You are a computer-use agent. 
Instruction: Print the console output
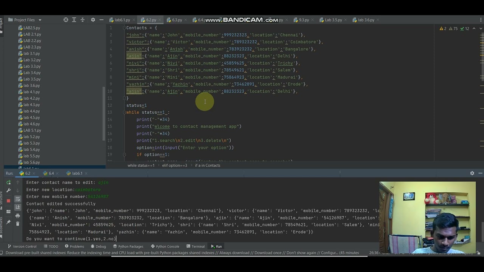(x=18, y=216)
